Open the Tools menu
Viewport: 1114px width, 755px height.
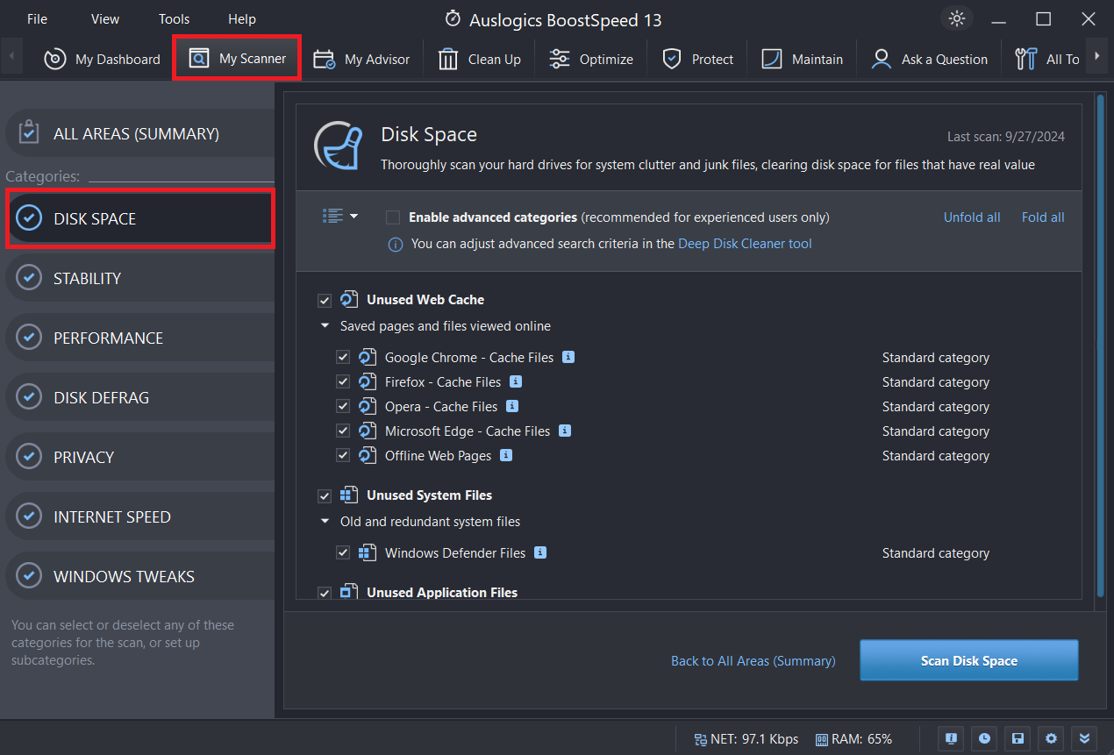click(174, 18)
